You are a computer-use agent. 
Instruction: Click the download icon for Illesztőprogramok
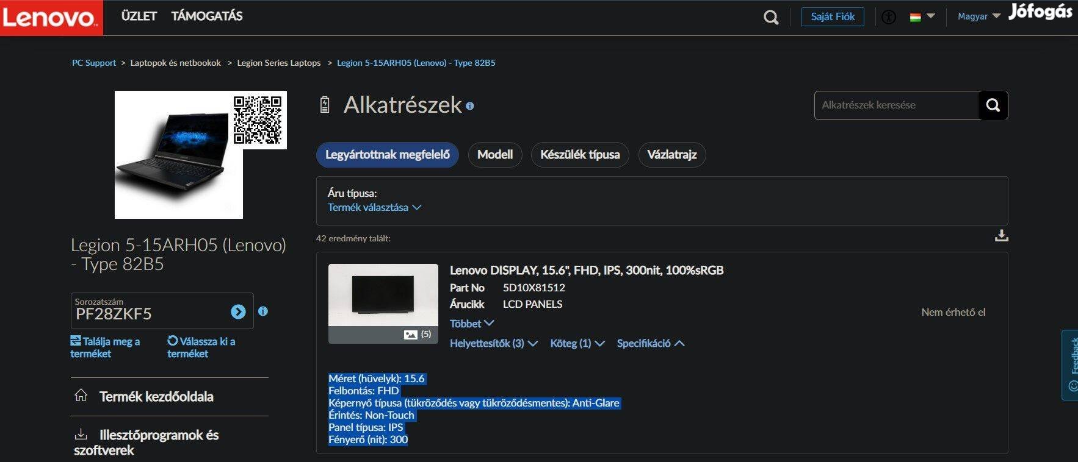click(x=81, y=435)
